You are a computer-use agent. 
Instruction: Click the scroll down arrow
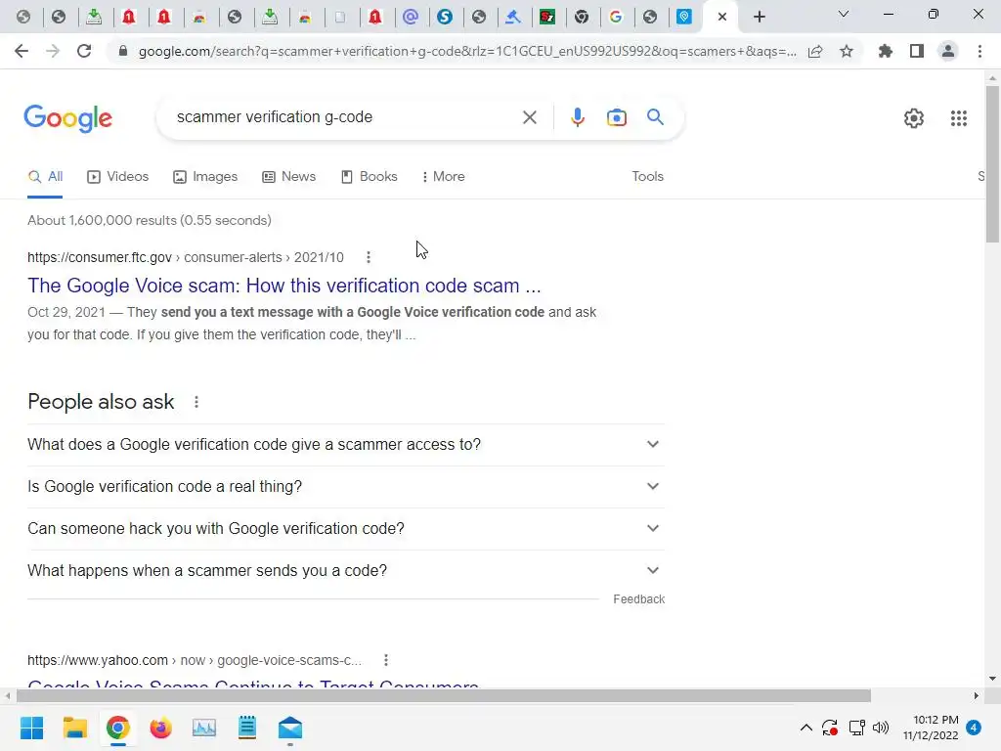[x=992, y=679]
